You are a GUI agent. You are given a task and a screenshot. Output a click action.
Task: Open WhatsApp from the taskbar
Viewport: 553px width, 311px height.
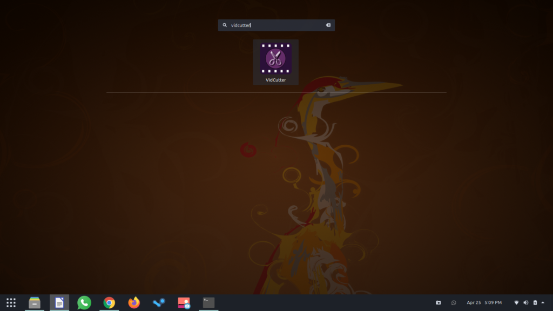coord(84,303)
